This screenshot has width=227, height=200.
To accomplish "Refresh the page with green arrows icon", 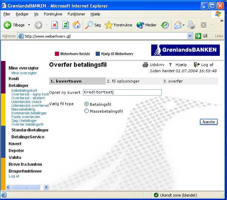I will coord(65,25).
